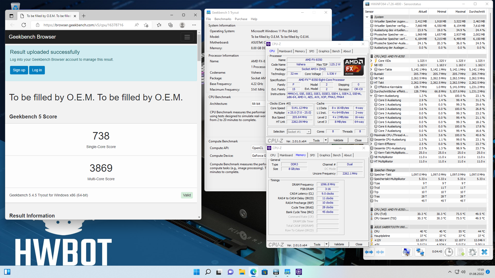
Task: Collapse the Kern-Auslastung row
Action: pyautogui.click(x=371, y=96)
